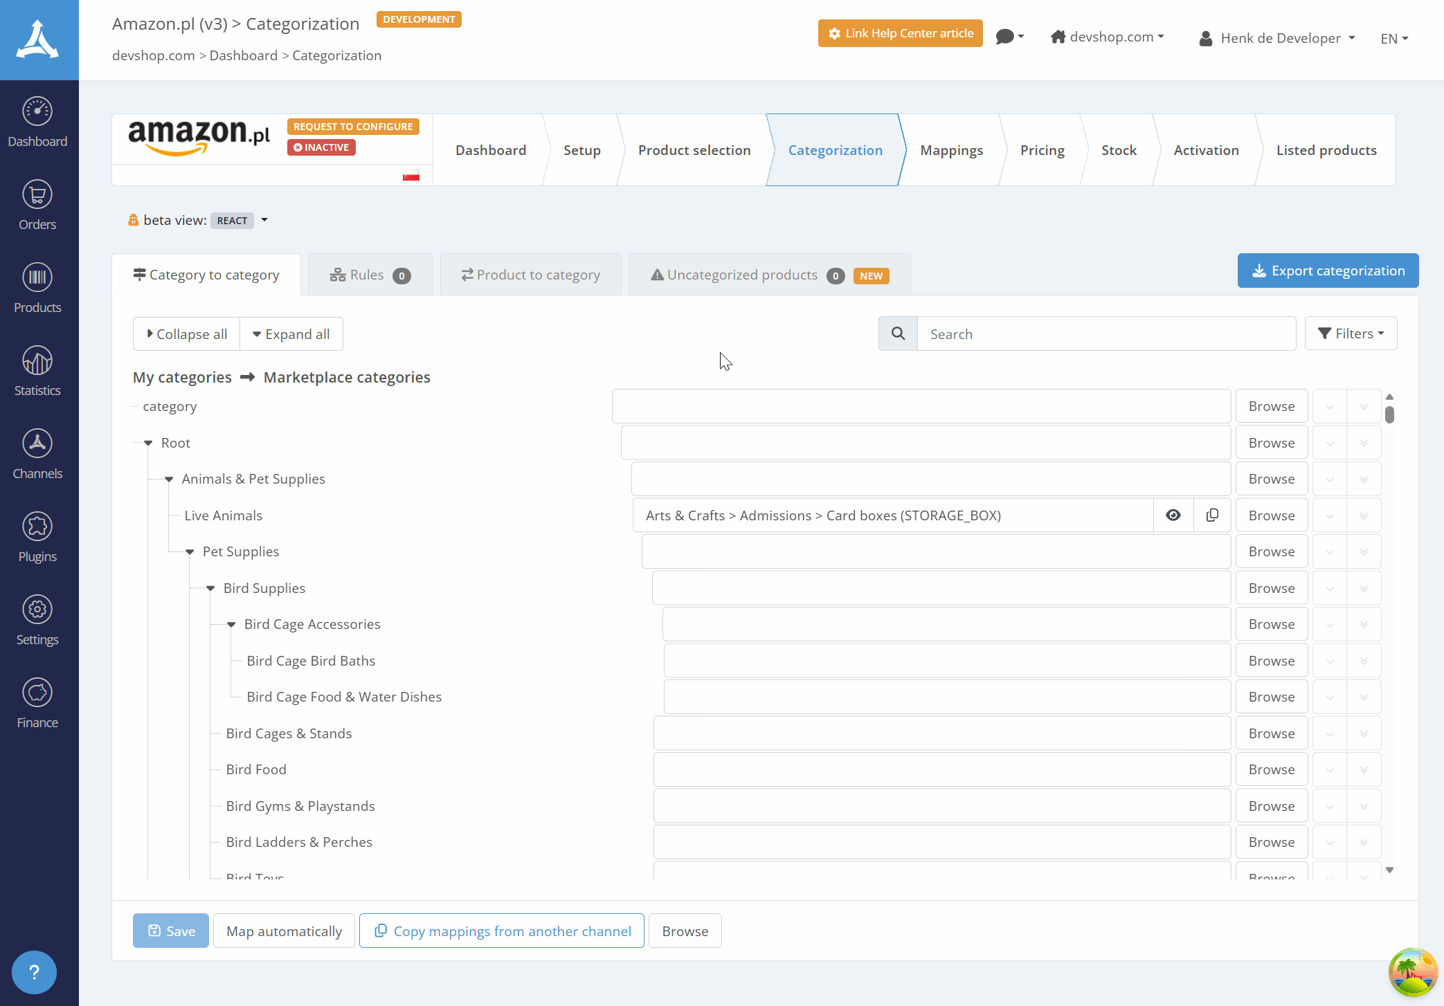Viewport: 1444px width, 1006px height.
Task: Collapse the Root tree node
Action: pos(148,443)
